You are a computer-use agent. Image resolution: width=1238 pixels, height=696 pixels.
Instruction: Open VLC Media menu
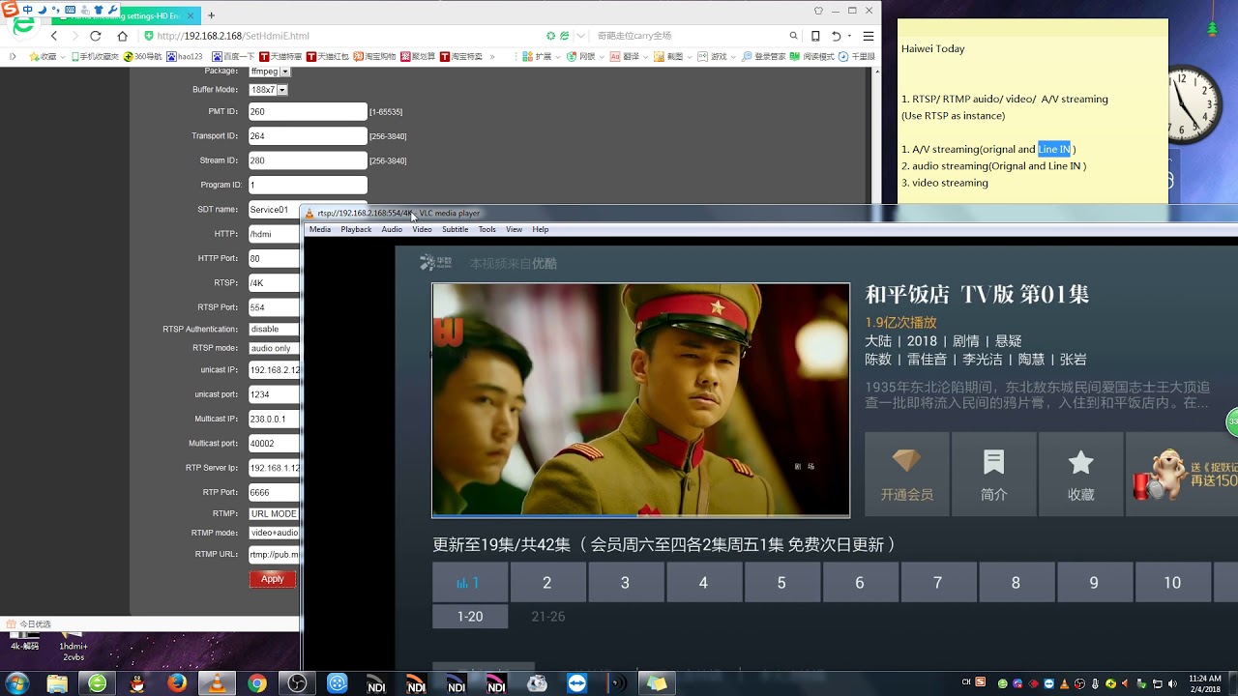tap(320, 229)
